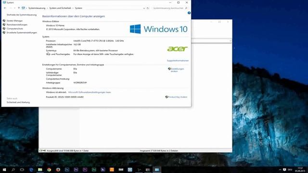Open taskbar search magnifier

[13, 170]
